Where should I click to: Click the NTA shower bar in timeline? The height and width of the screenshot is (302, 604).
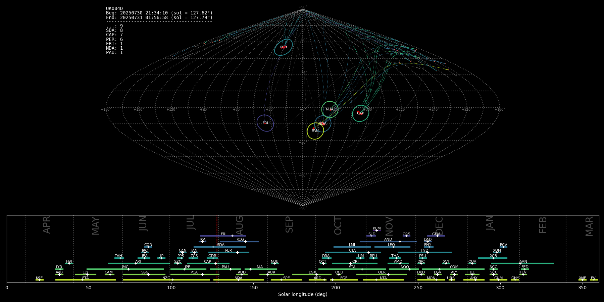point(384,280)
